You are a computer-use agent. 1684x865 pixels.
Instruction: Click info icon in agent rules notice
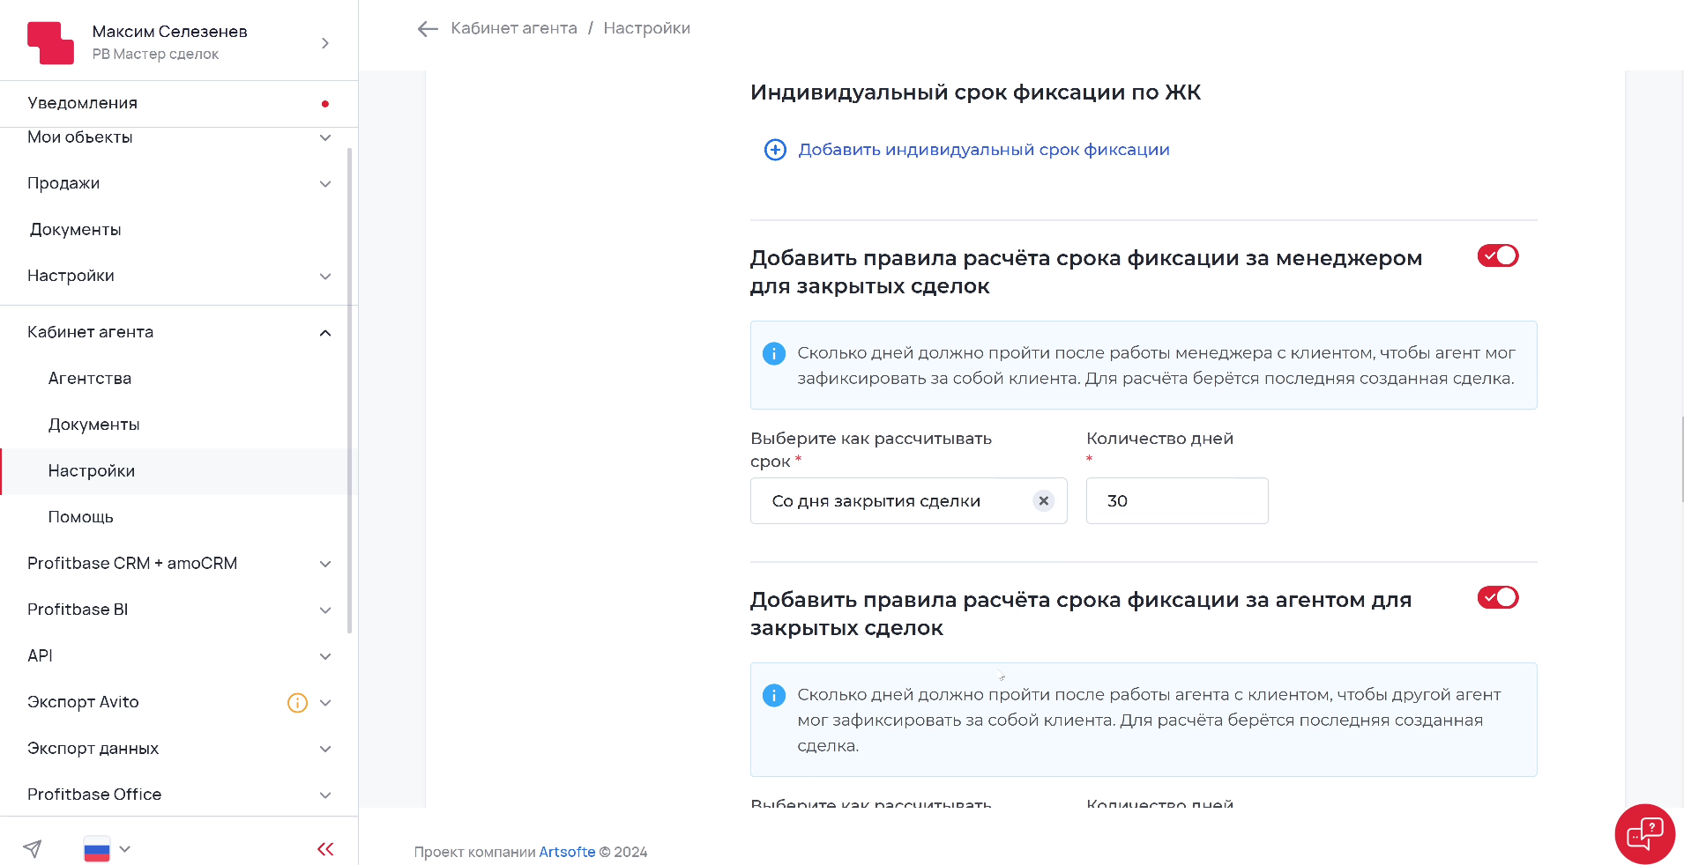tap(774, 695)
